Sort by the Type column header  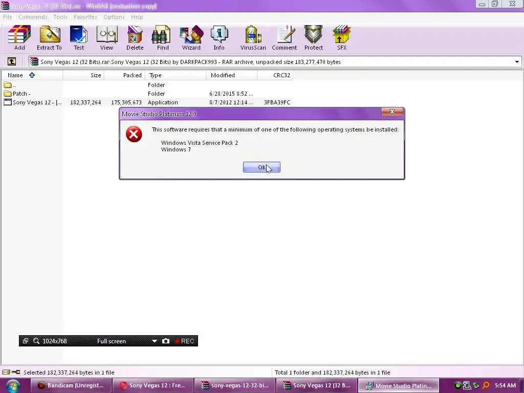pyautogui.click(x=176, y=75)
